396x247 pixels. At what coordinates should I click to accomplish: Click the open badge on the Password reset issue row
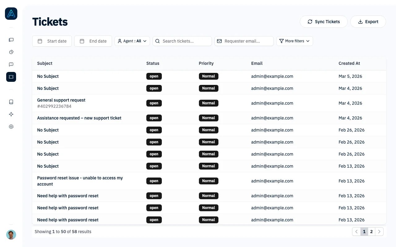point(154,181)
